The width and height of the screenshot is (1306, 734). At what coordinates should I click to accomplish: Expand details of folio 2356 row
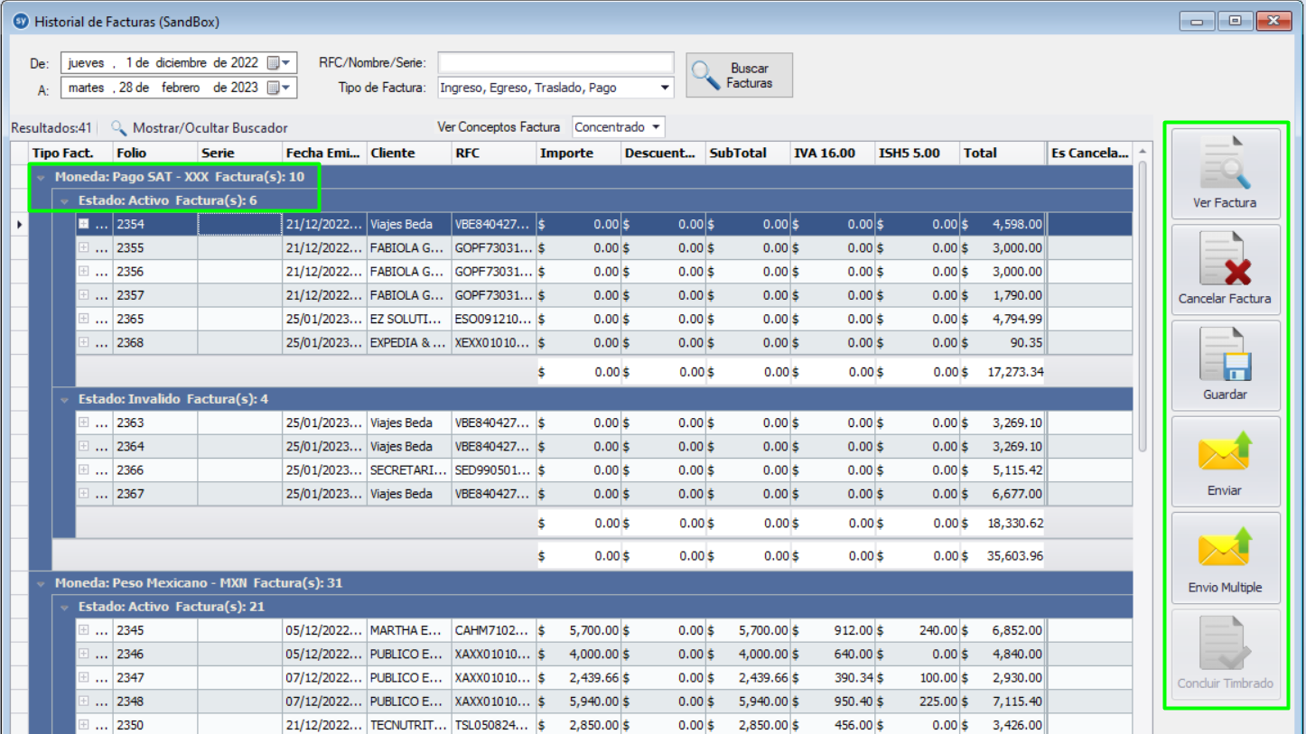[x=84, y=271]
